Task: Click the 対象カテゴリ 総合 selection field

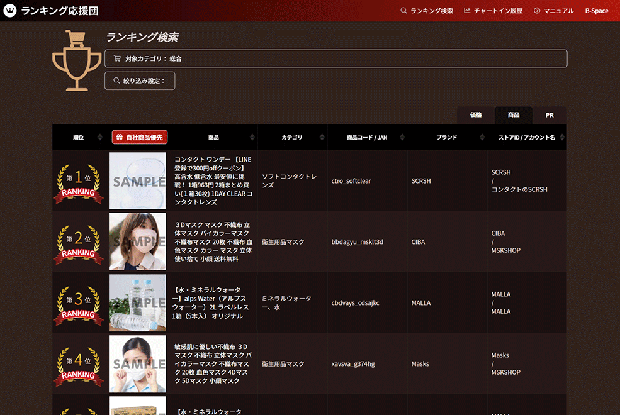Action: pyautogui.click(x=335, y=58)
